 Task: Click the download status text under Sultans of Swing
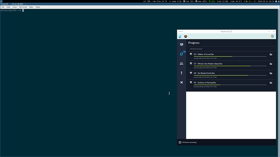point(205,87)
